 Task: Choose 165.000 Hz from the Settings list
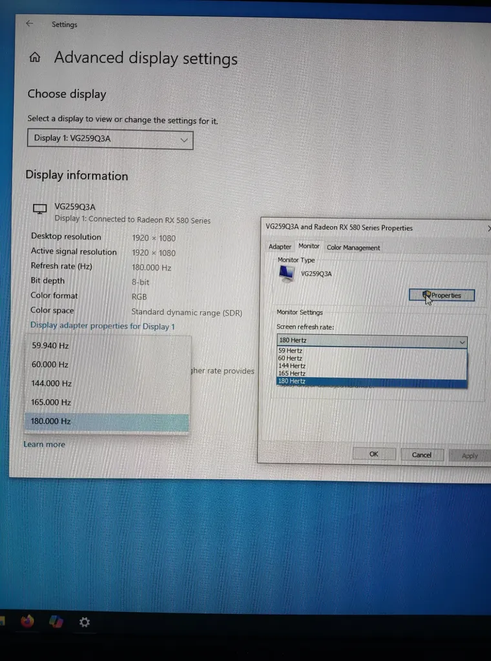point(52,402)
